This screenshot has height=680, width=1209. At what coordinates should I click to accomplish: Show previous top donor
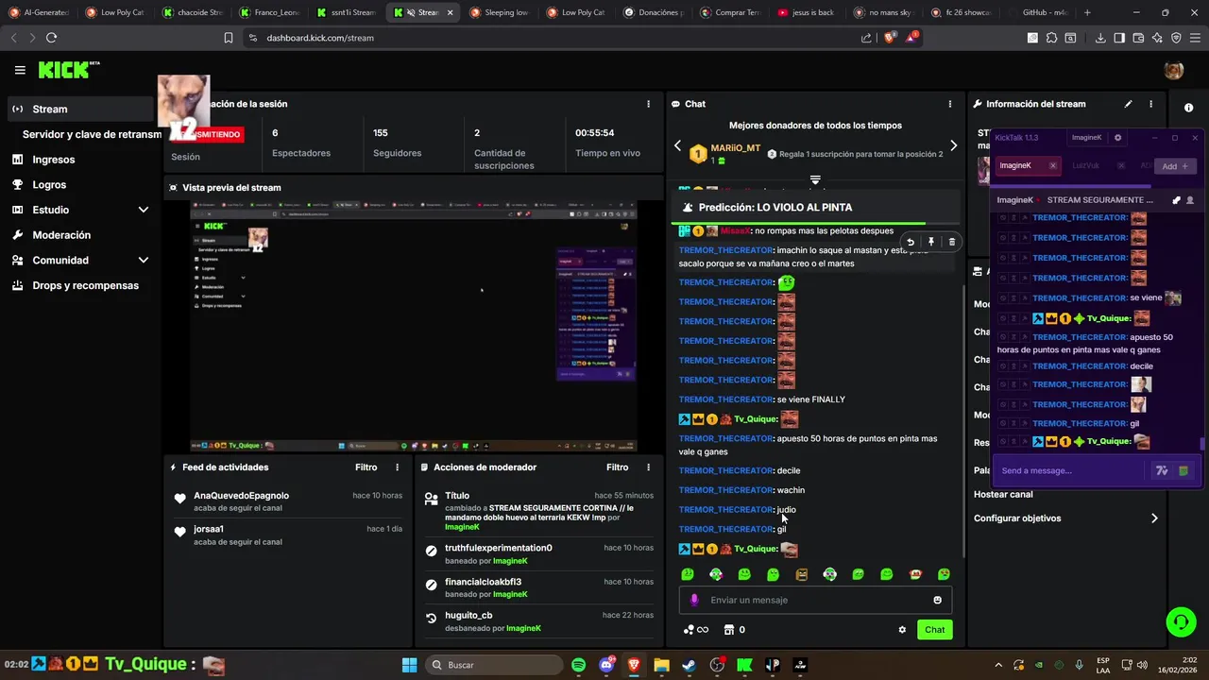click(677, 145)
